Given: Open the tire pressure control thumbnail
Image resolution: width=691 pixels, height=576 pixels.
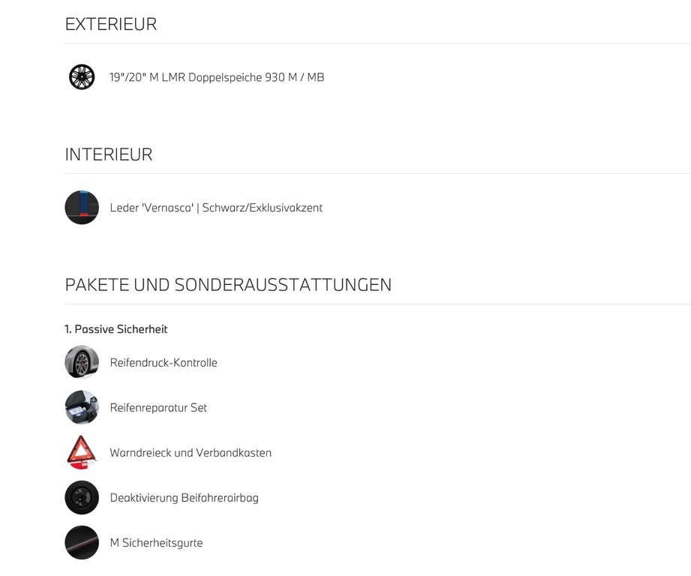Looking at the screenshot, I should [x=82, y=362].
